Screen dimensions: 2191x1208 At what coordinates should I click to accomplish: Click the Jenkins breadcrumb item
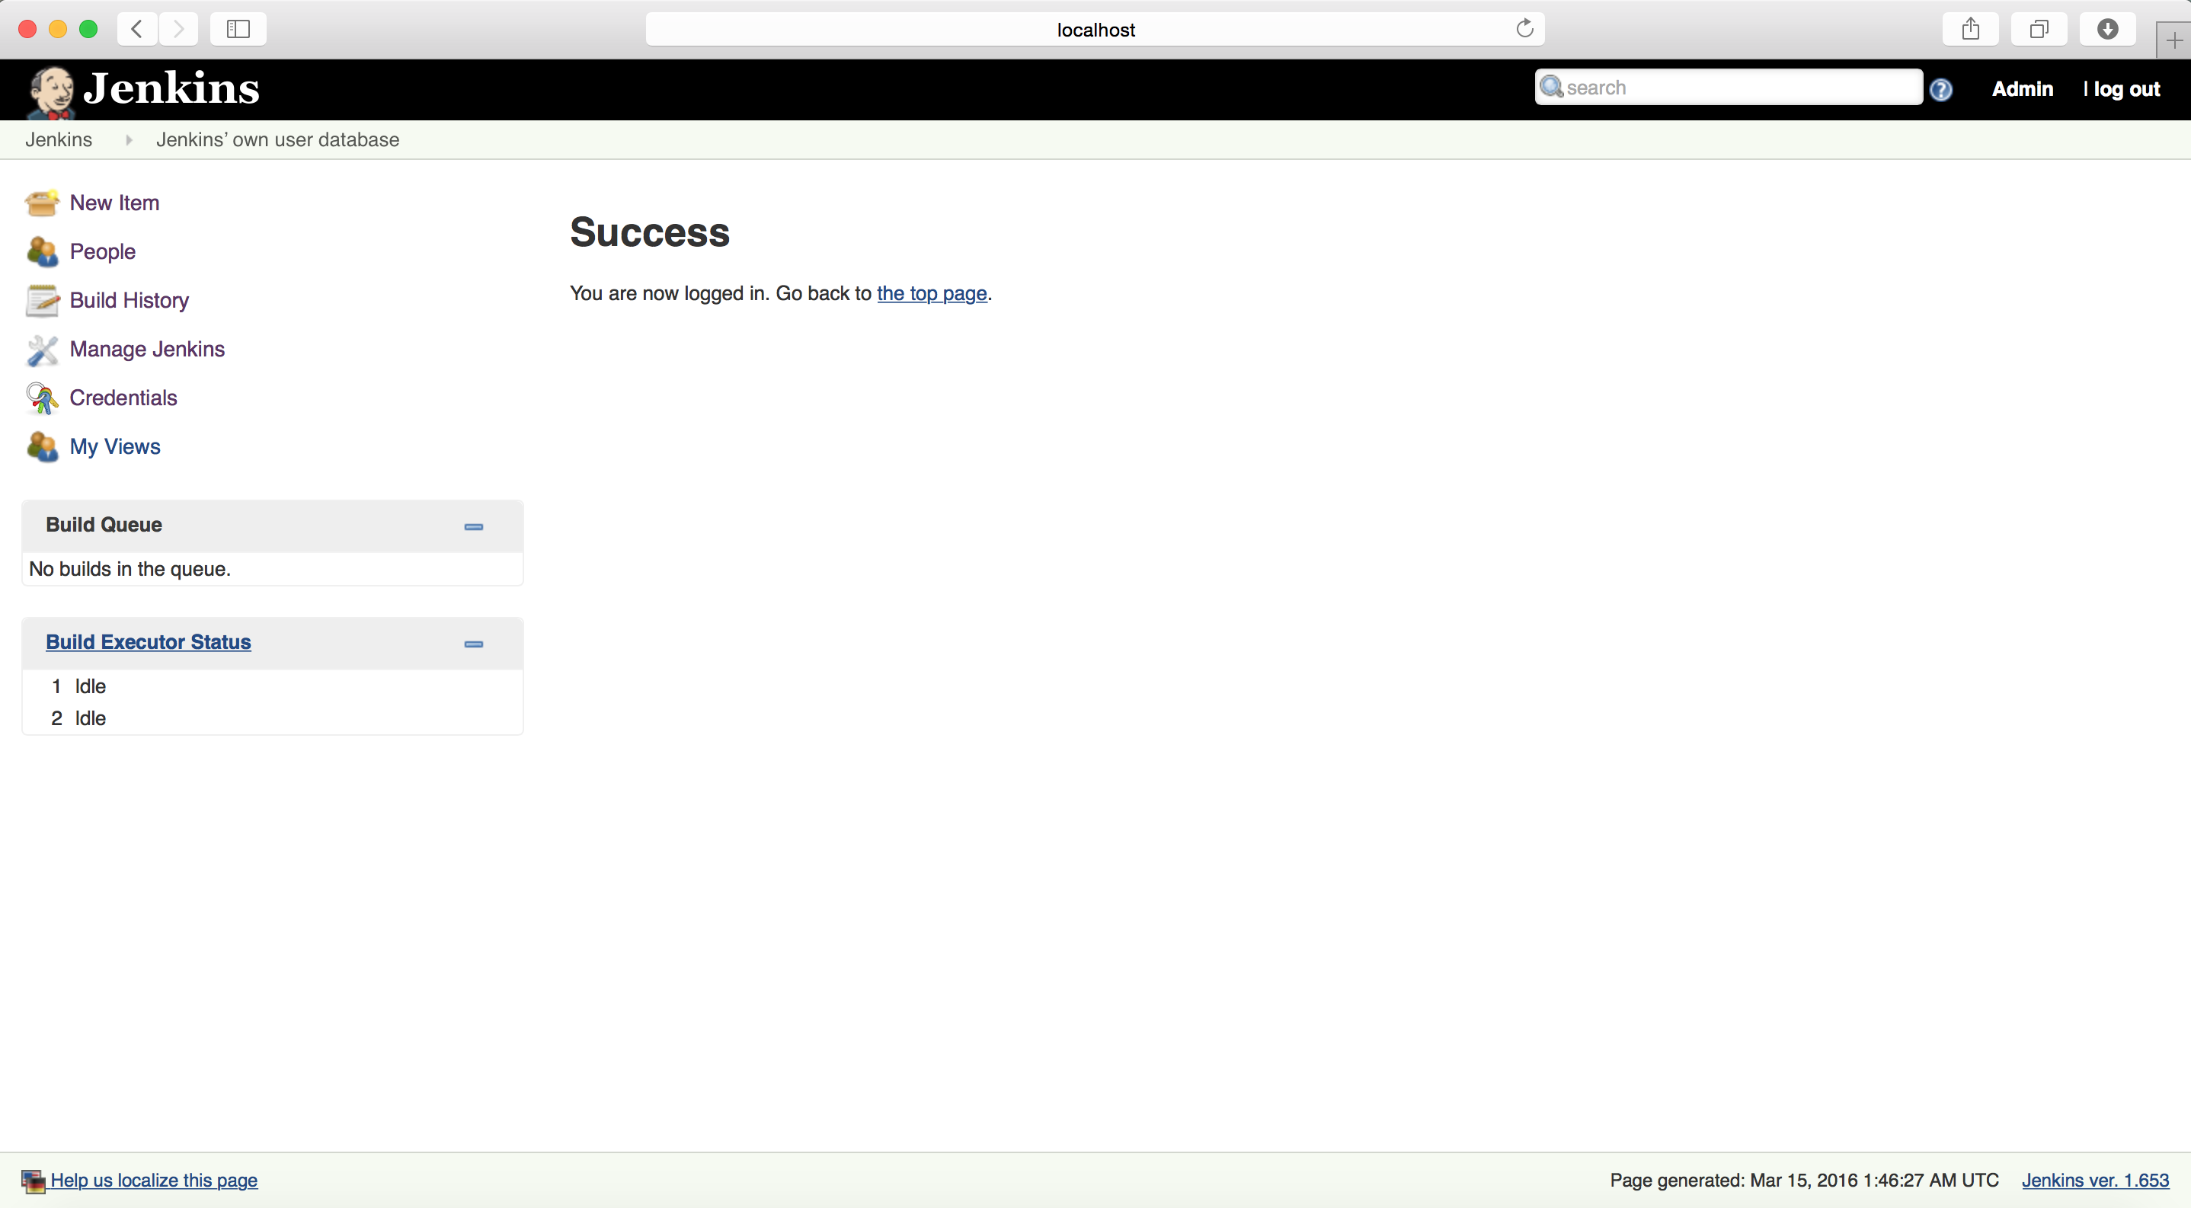[59, 139]
